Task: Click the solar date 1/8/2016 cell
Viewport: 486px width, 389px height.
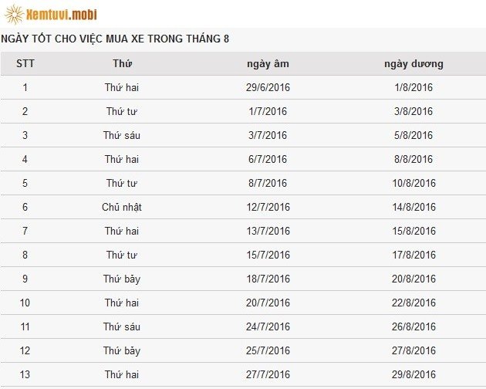Action: (413, 87)
